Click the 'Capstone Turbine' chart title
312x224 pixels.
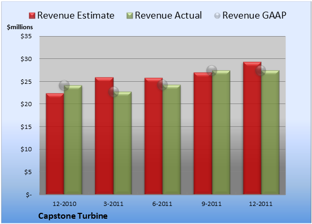[x=73, y=216]
